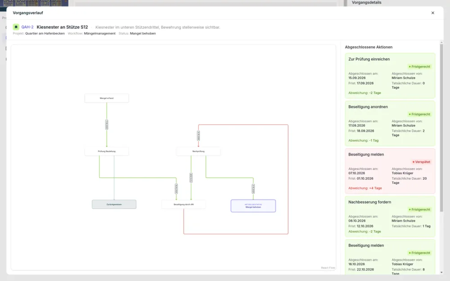Click the project name 'Quartier am Hafenbecken'
Viewport: 450px width, 281px height.
coord(45,33)
